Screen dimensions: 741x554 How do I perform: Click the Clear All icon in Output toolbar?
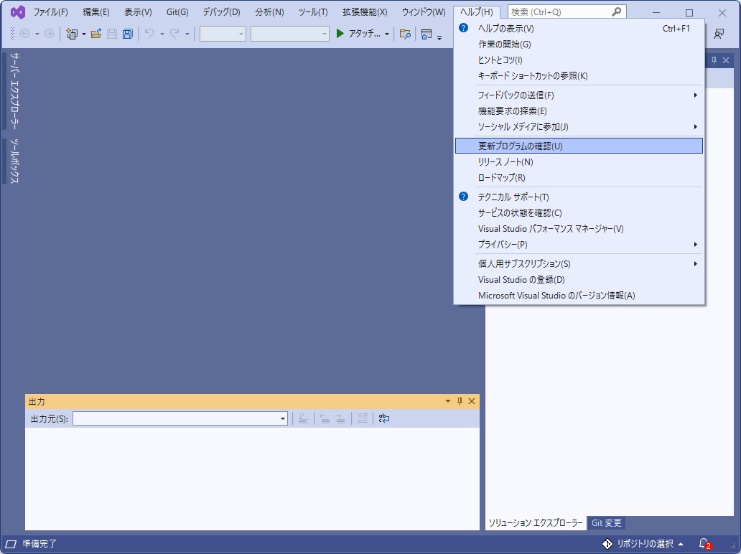click(363, 418)
